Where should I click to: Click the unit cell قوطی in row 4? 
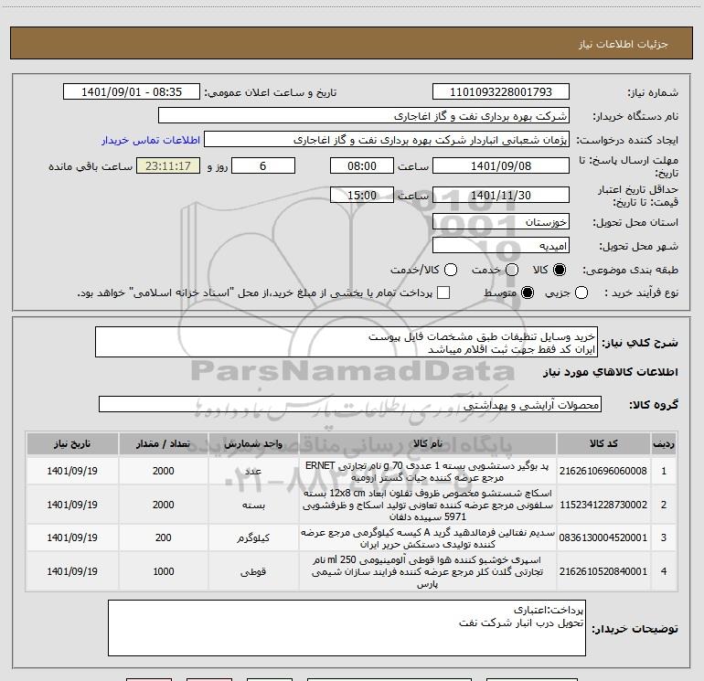(253, 571)
